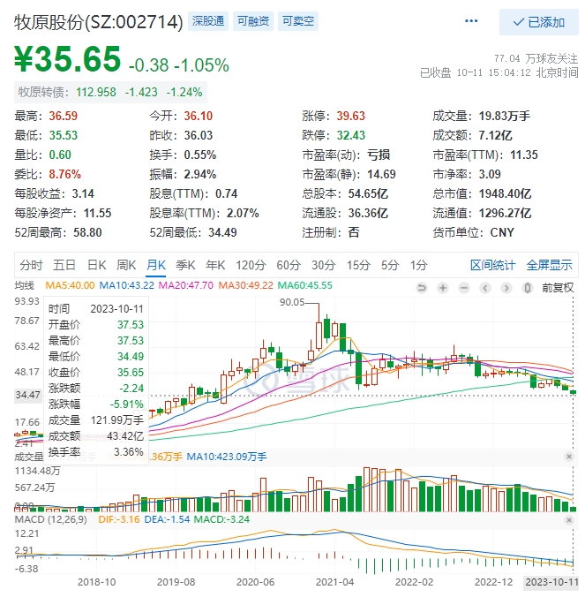The image size is (585, 597).
Task: Click the 总市值 1948.40亿 value
Action: click(x=505, y=193)
